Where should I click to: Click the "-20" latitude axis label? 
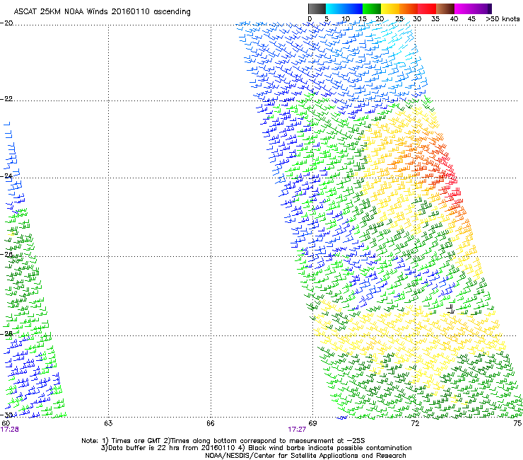coord(6,23)
